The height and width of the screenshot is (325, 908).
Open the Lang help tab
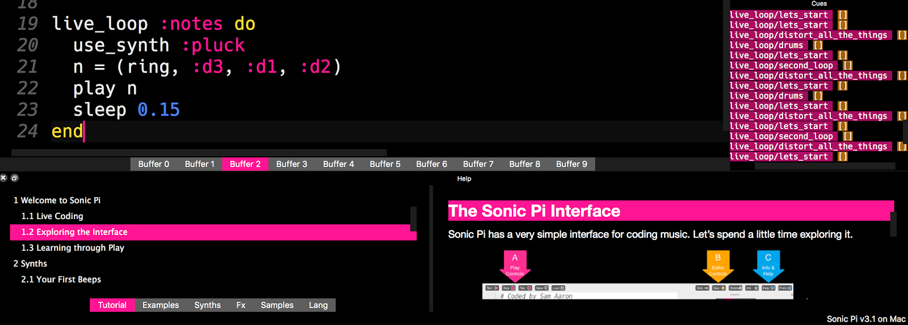318,305
